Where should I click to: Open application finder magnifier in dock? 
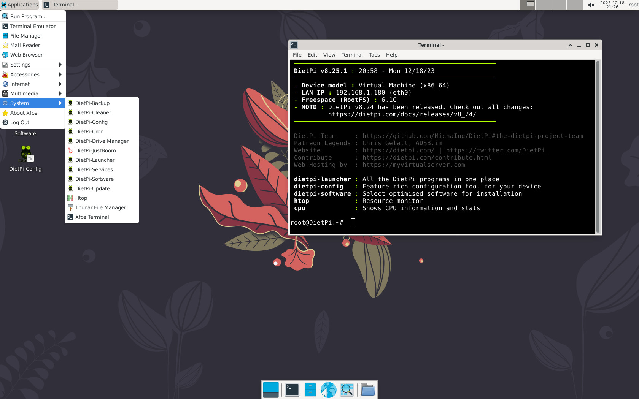coord(347,390)
